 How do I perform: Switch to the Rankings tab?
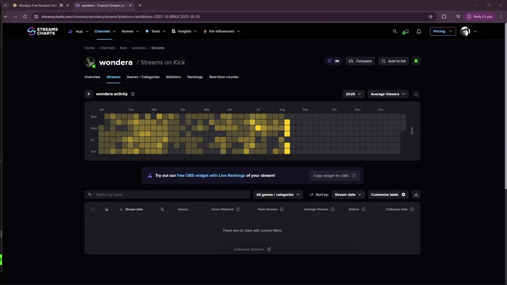(x=195, y=77)
